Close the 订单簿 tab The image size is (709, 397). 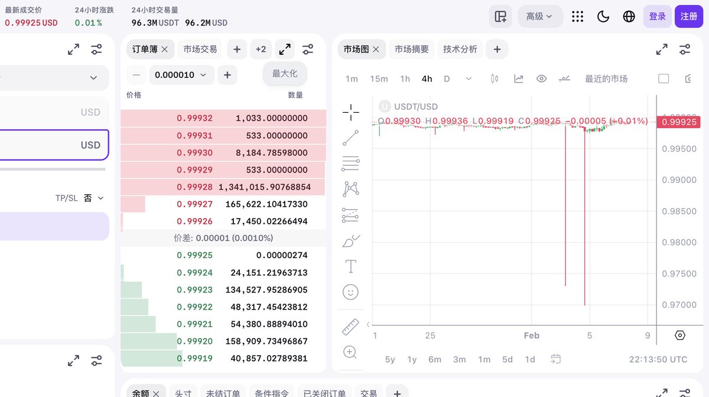pyautogui.click(x=165, y=50)
